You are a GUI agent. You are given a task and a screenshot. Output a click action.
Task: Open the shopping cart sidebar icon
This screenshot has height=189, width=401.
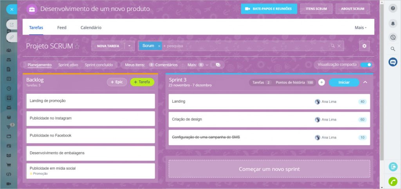coord(9,165)
